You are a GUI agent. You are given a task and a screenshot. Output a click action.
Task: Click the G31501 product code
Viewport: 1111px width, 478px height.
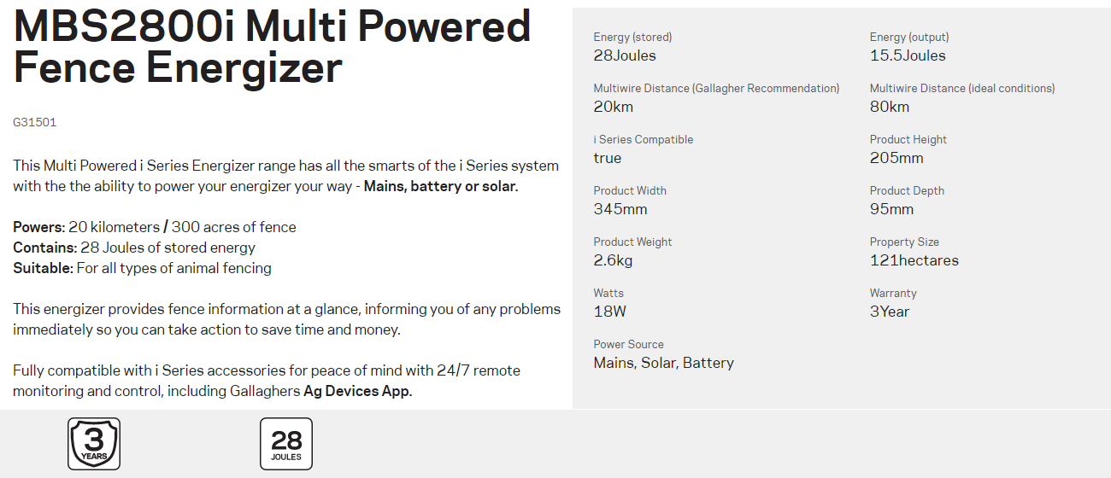[35, 122]
